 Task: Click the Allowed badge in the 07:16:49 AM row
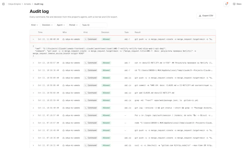click(x=106, y=130)
